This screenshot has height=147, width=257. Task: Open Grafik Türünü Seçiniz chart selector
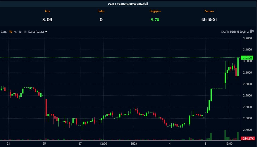pyautogui.click(x=235, y=32)
